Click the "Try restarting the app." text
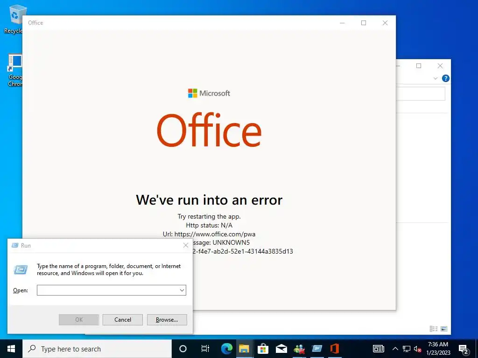478x358 pixels. 209,216
